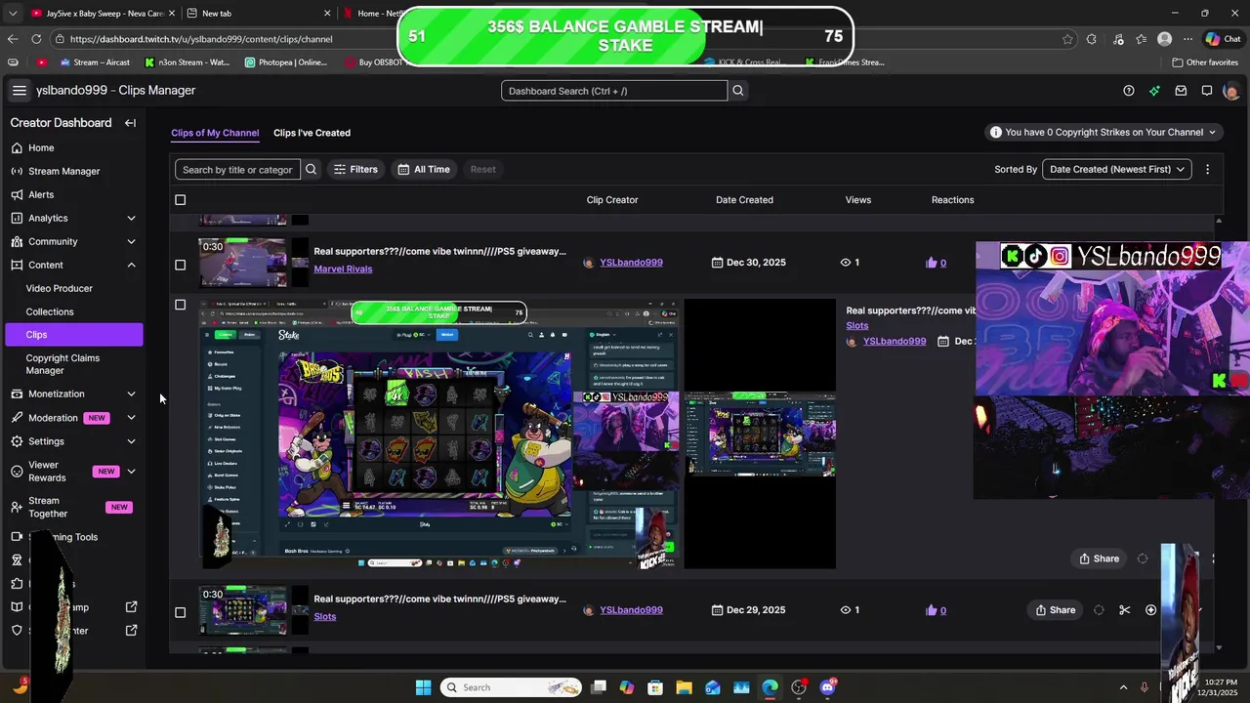Open Discord from the taskbar

point(828,687)
